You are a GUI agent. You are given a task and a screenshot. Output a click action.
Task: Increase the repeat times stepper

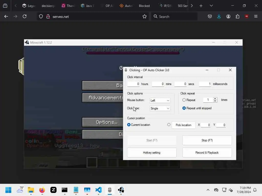(215, 99)
